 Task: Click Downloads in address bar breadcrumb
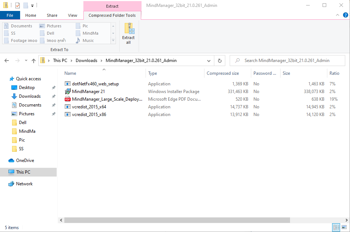tap(86, 61)
